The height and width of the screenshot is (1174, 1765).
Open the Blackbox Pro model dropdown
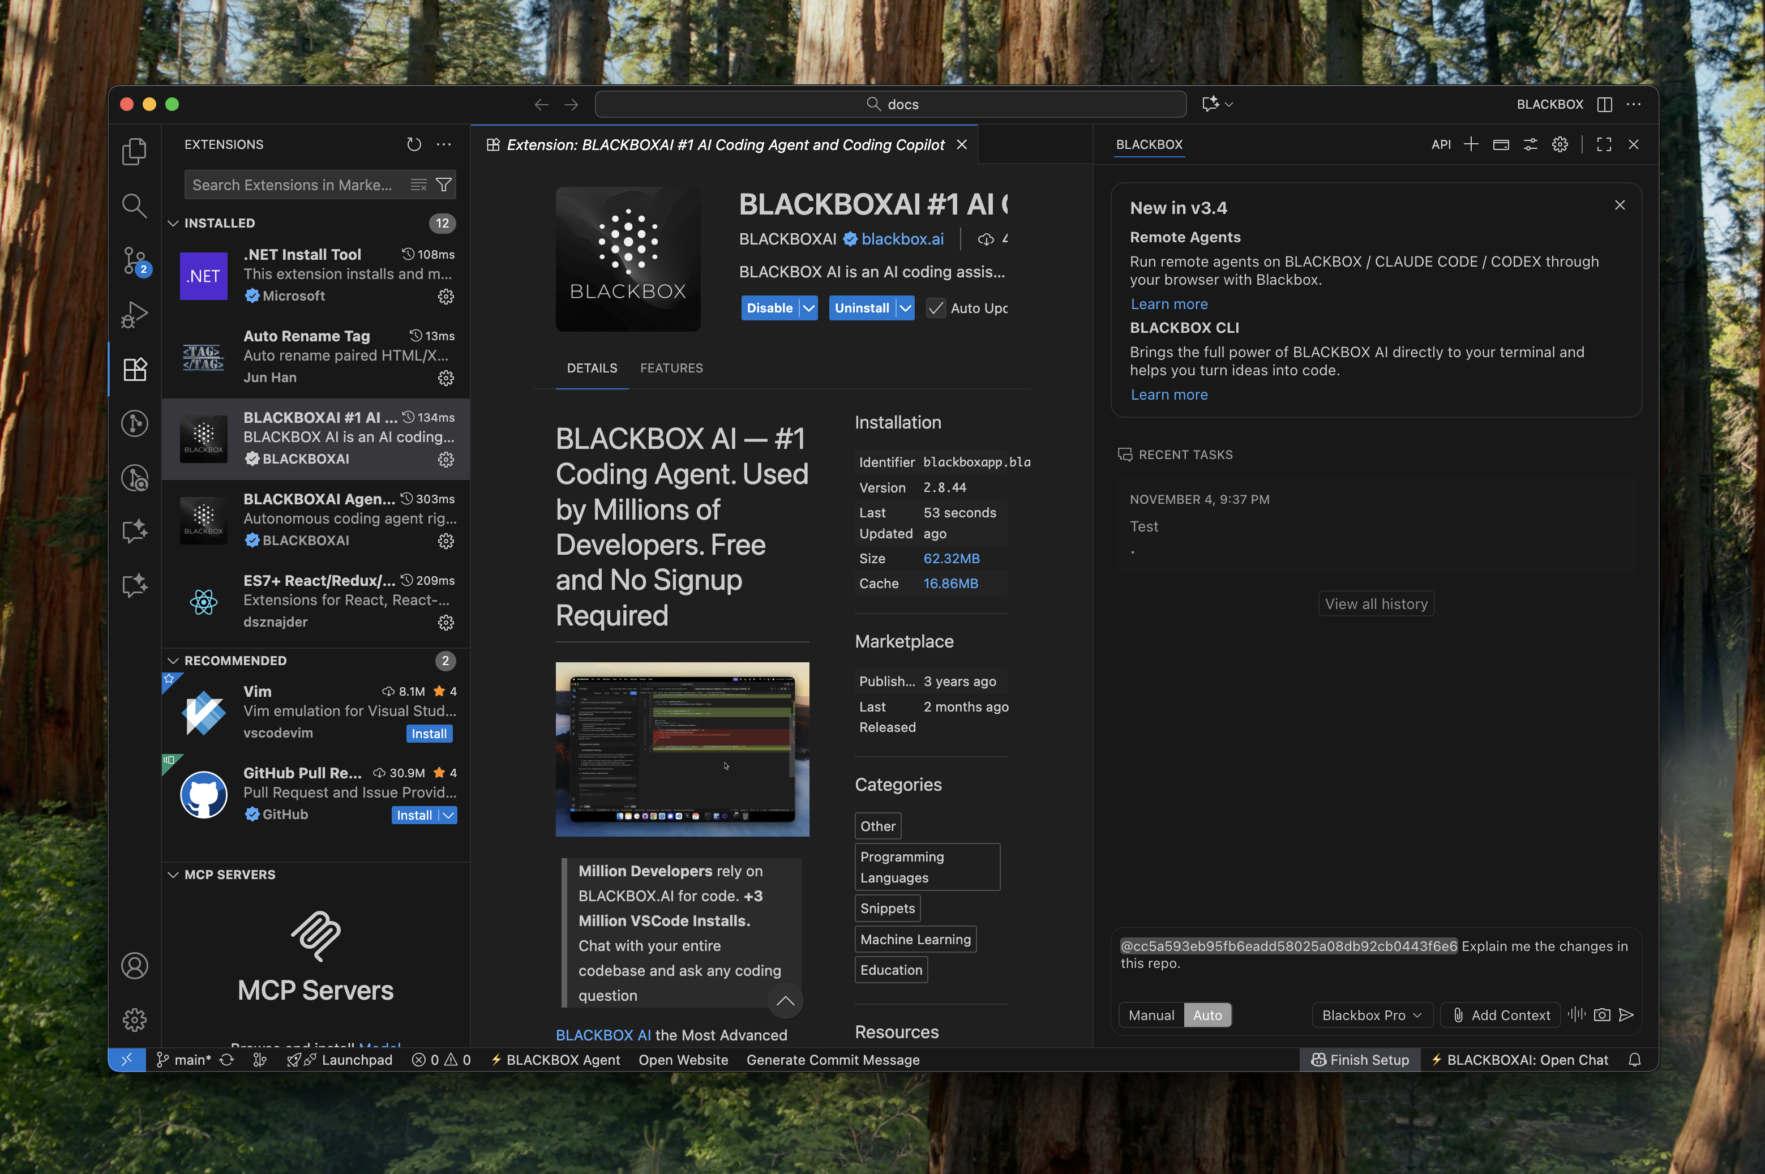coord(1371,1016)
